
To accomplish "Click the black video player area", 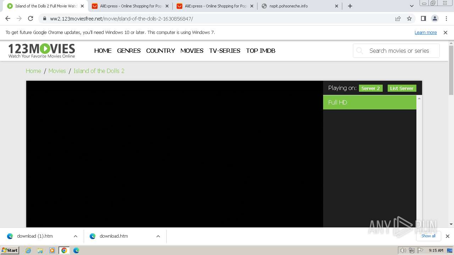I will 175,154.
